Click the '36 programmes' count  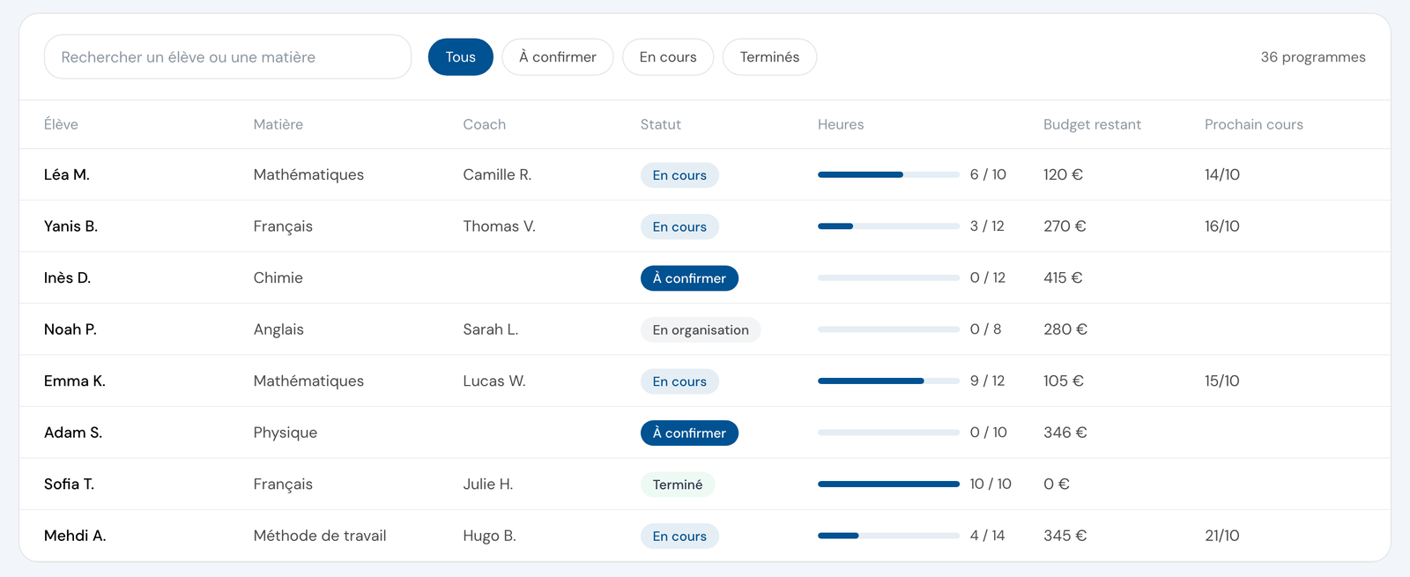[1313, 57]
